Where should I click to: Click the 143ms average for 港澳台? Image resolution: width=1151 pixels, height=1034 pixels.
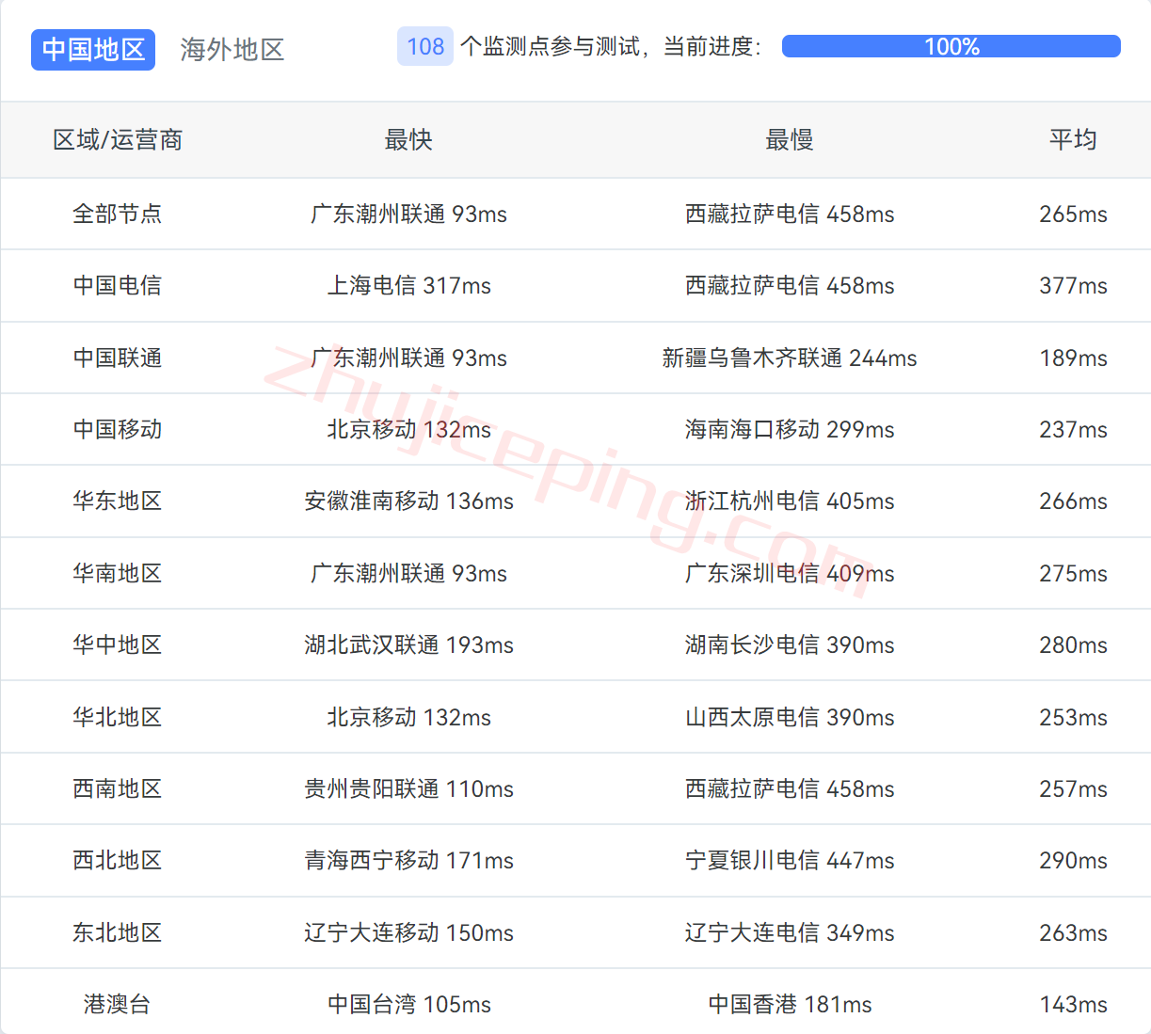pyautogui.click(x=1073, y=1004)
